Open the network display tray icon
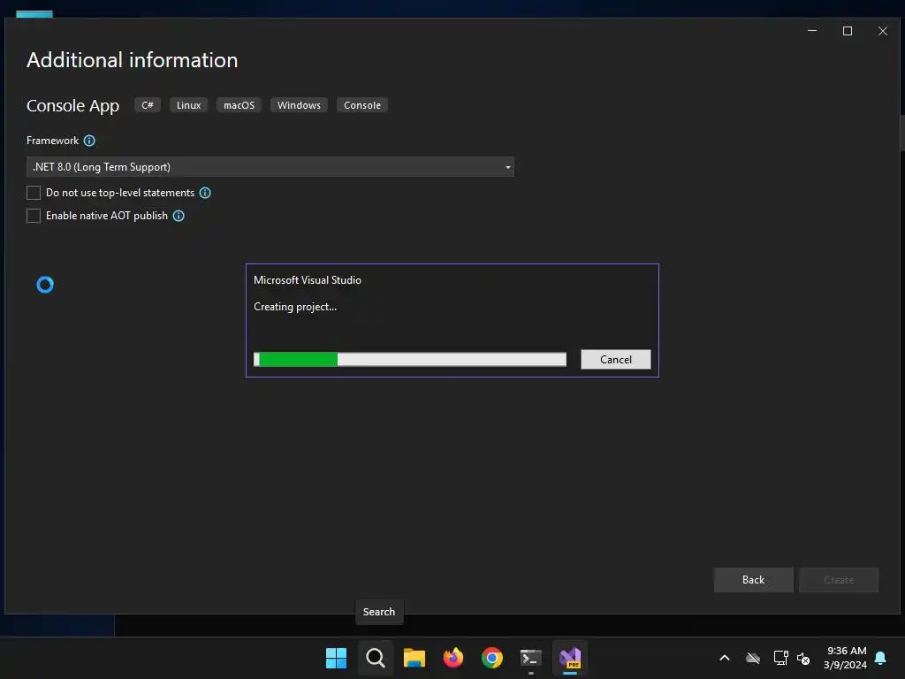This screenshot has width=905, height=679. tap(780, 658)
